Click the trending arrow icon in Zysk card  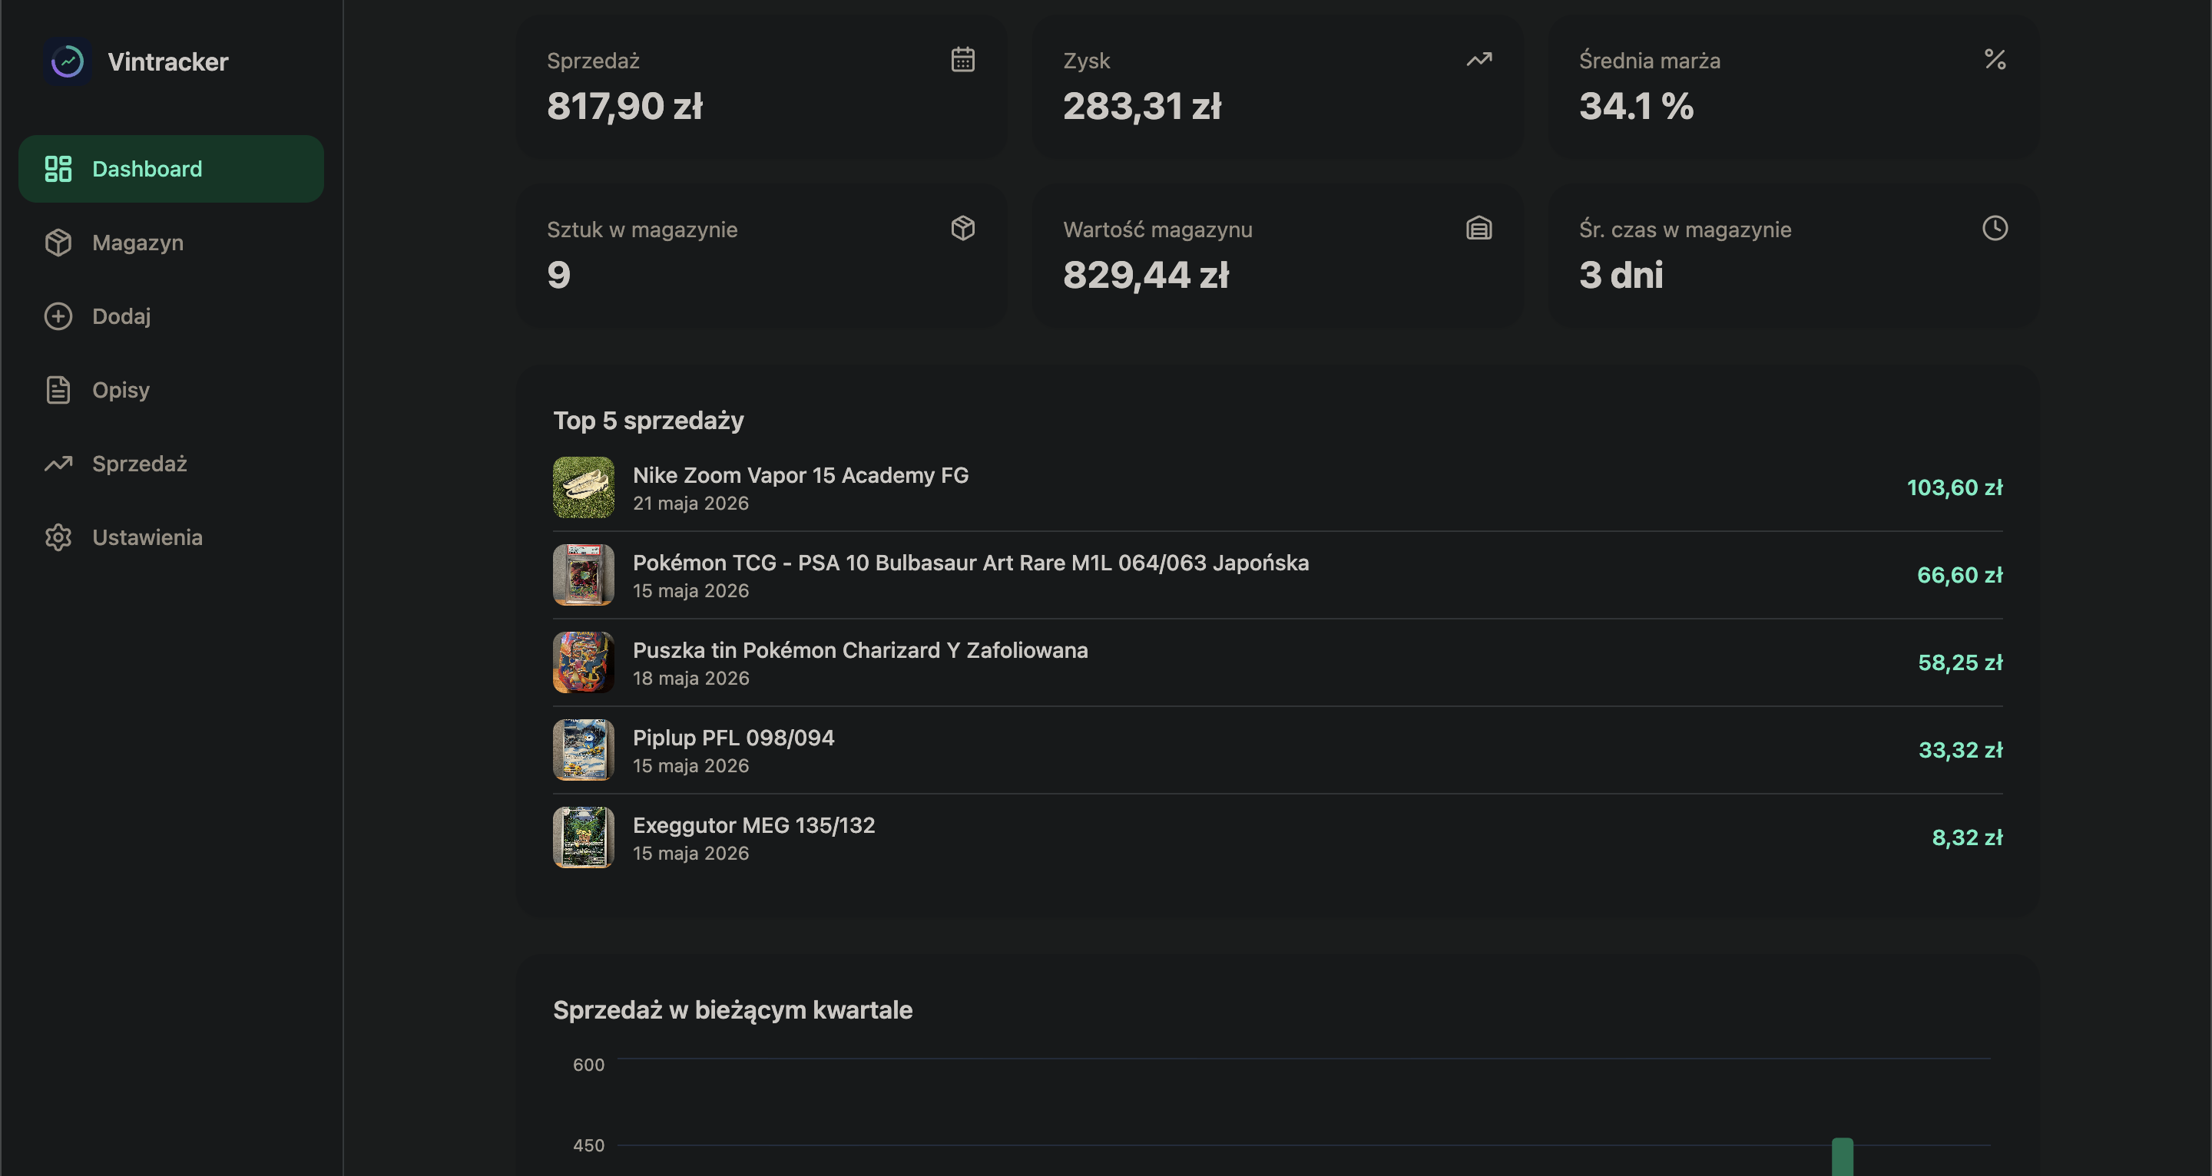coord(1479,59)
